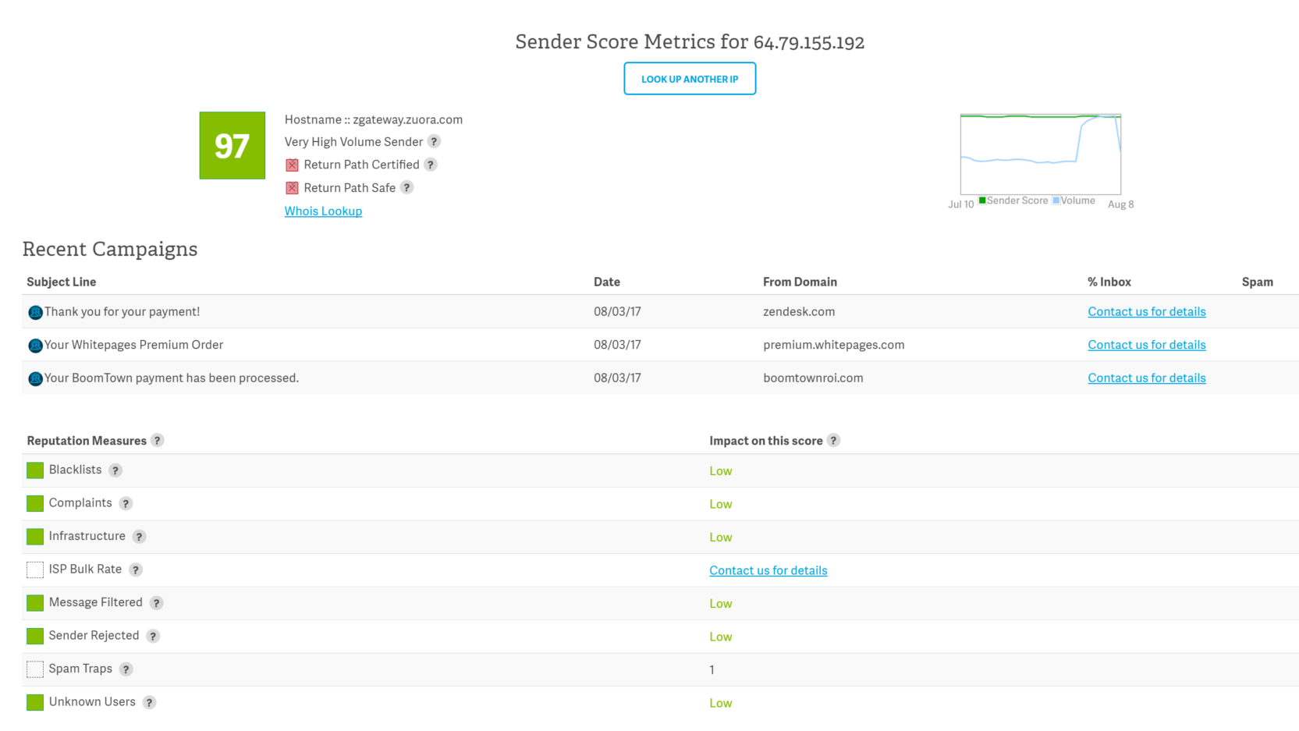Open help for Impact on this score
Viewport: 1299px width, 731px height.
(x=834, y=440)
